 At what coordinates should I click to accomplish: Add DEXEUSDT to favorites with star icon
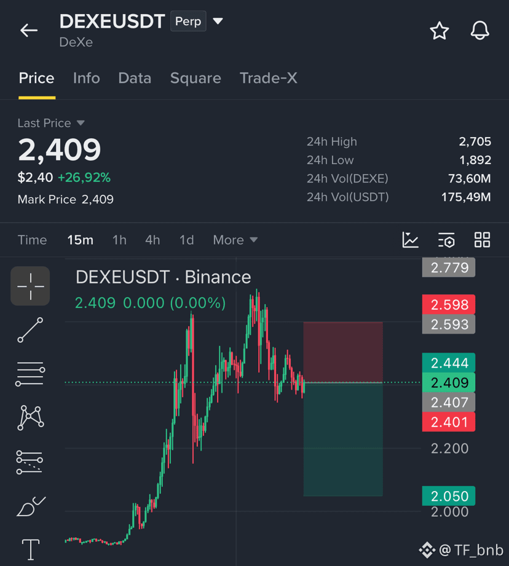tap(440, 31)
